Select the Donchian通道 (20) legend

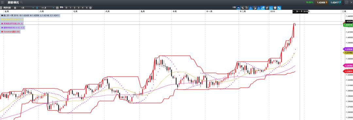10,32
